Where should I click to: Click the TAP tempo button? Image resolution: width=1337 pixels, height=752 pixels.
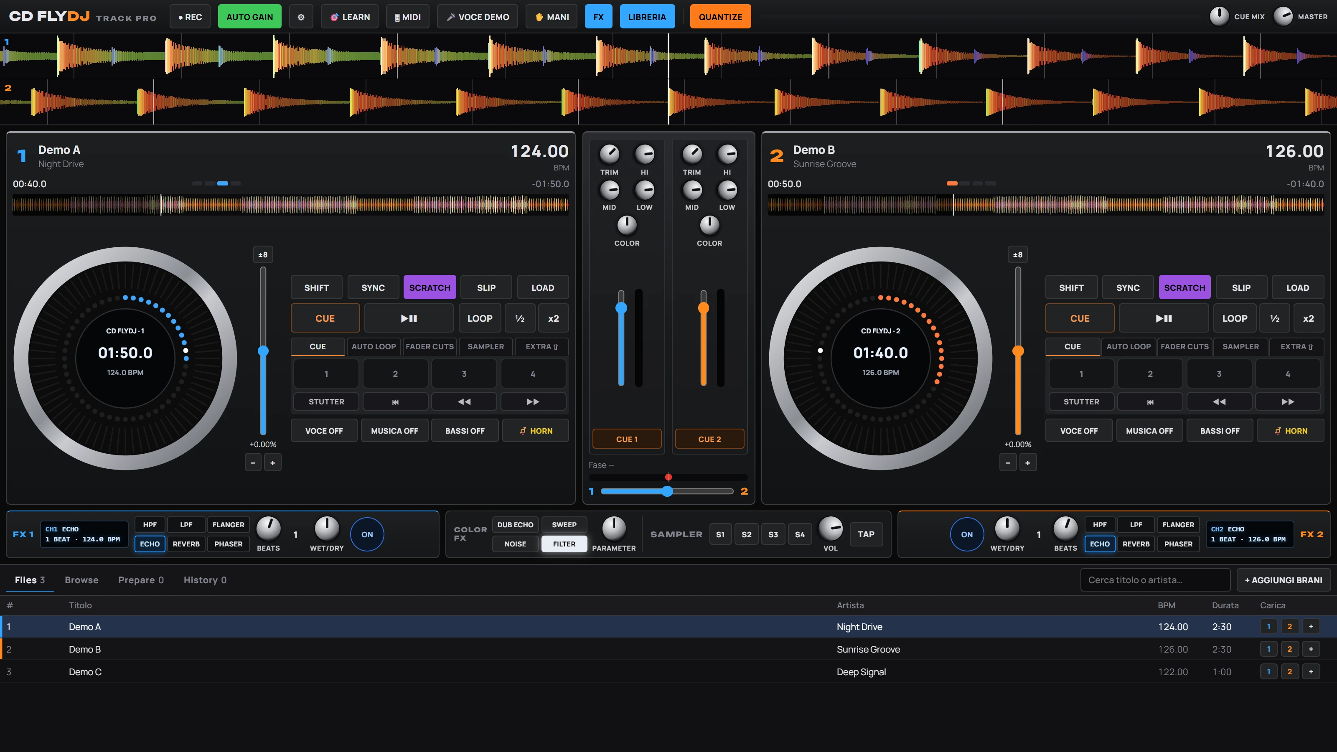[x=866, y=535]
